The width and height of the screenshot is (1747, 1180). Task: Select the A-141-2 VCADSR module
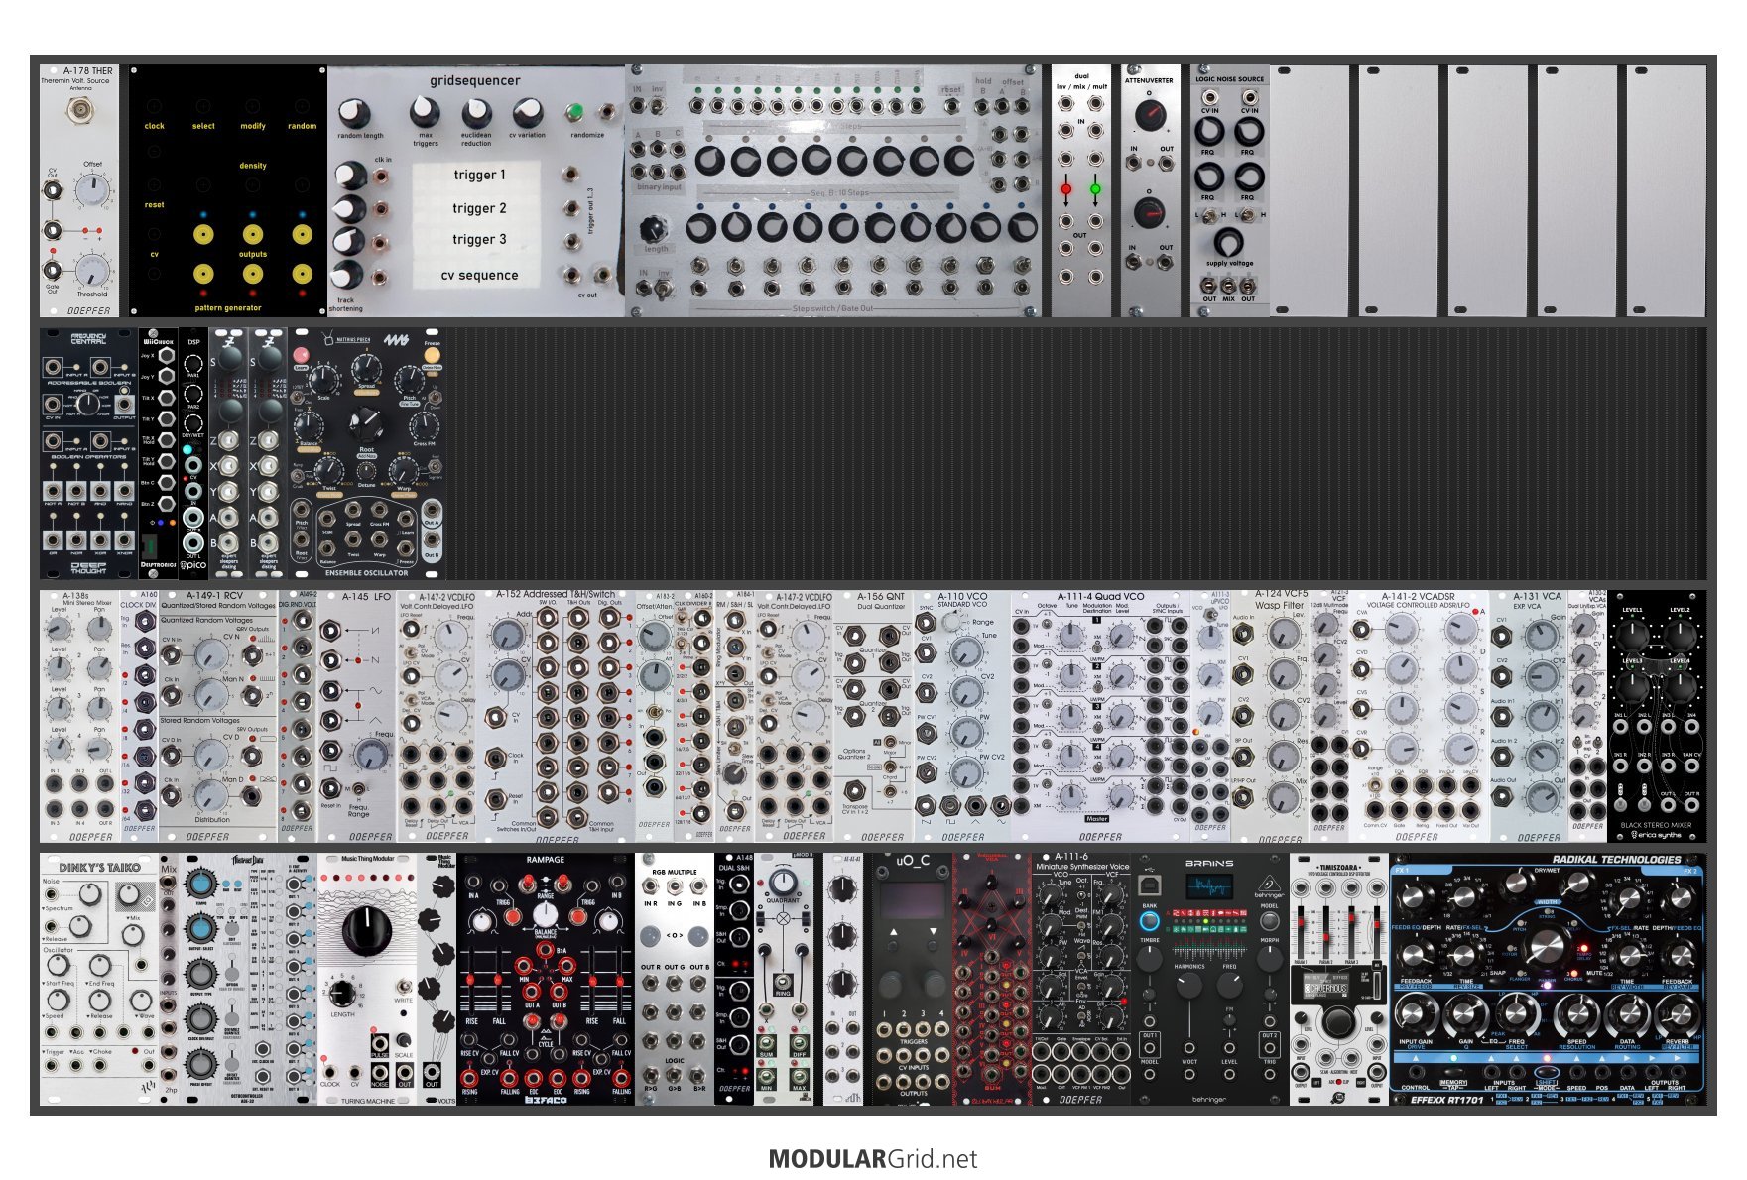click(x=1419, y=717)
